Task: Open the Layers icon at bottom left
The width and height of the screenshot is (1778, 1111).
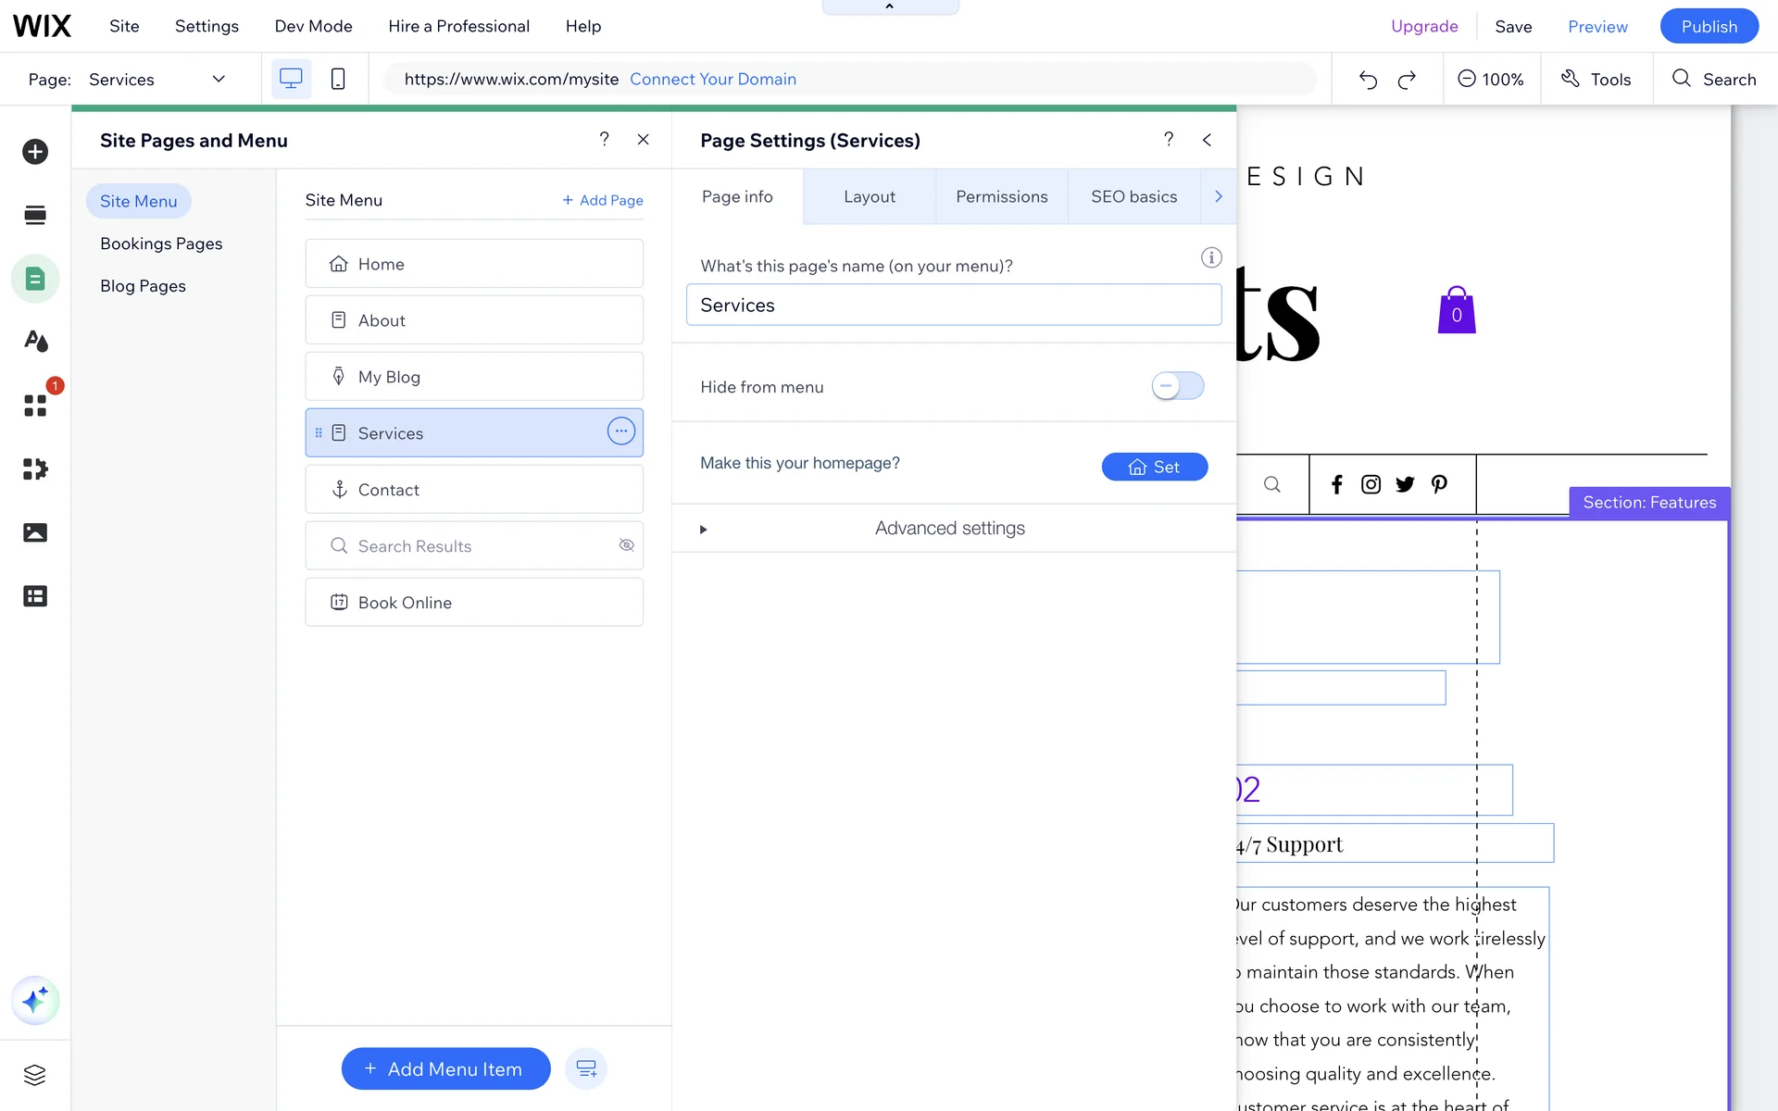Action: 35,1075
